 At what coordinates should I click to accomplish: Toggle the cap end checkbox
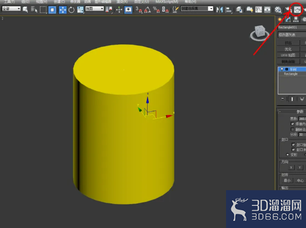(293, 150)
